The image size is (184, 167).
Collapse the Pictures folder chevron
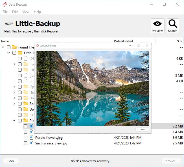click(x=14, y=120)
